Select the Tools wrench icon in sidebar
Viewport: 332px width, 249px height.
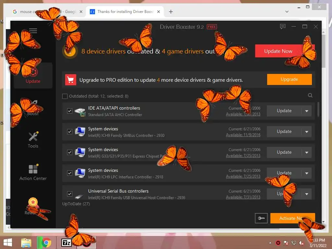click(x=33, y=136)
